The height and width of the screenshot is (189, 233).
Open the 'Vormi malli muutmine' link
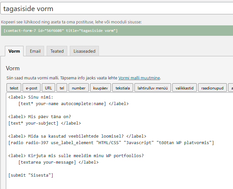click(139, 78)
